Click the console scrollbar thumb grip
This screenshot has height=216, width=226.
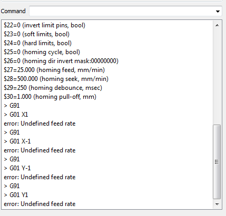[217, 162]
